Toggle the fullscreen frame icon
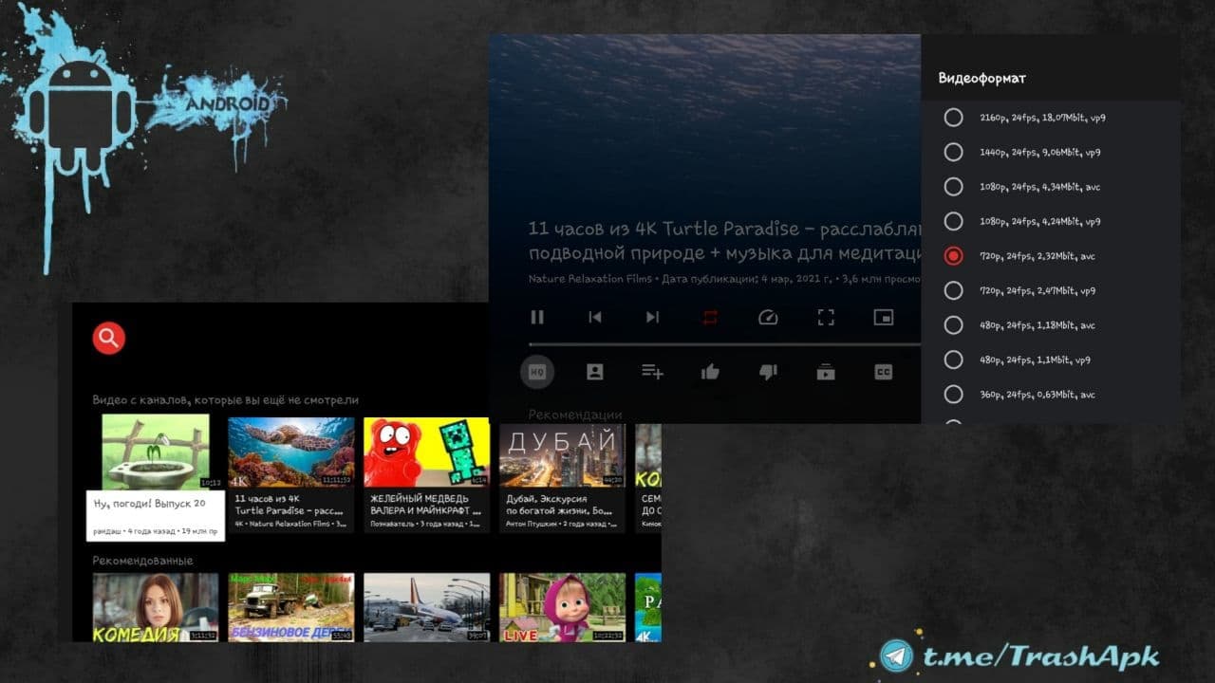Image resolution: width=1215 pixels, height=683 pixels. (826, 318)
